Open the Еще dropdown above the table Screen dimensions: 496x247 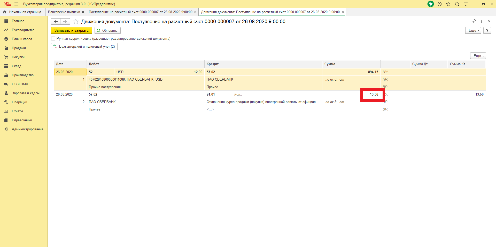(x=478, y=56)
